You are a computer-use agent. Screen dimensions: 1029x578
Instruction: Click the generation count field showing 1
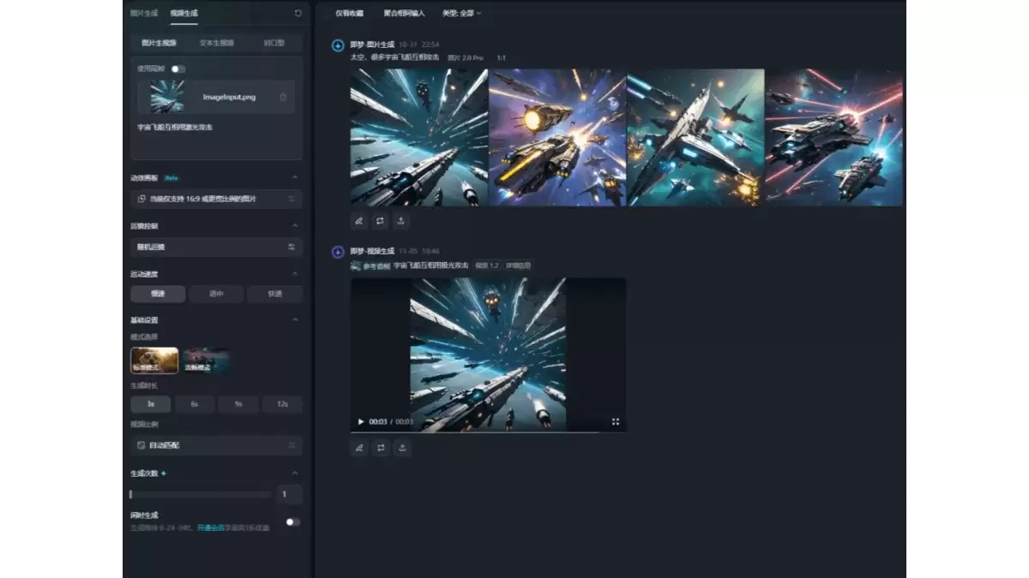point(290,494)
